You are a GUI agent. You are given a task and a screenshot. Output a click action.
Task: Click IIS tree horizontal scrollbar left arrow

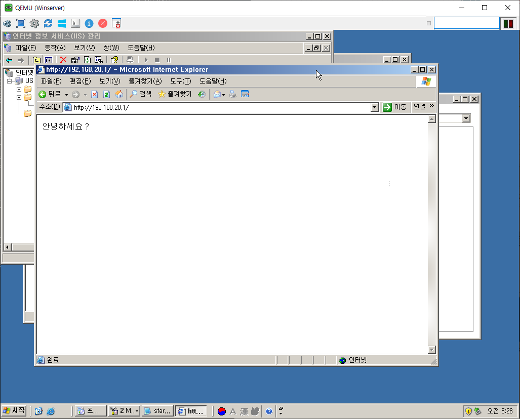pos(8,247)
